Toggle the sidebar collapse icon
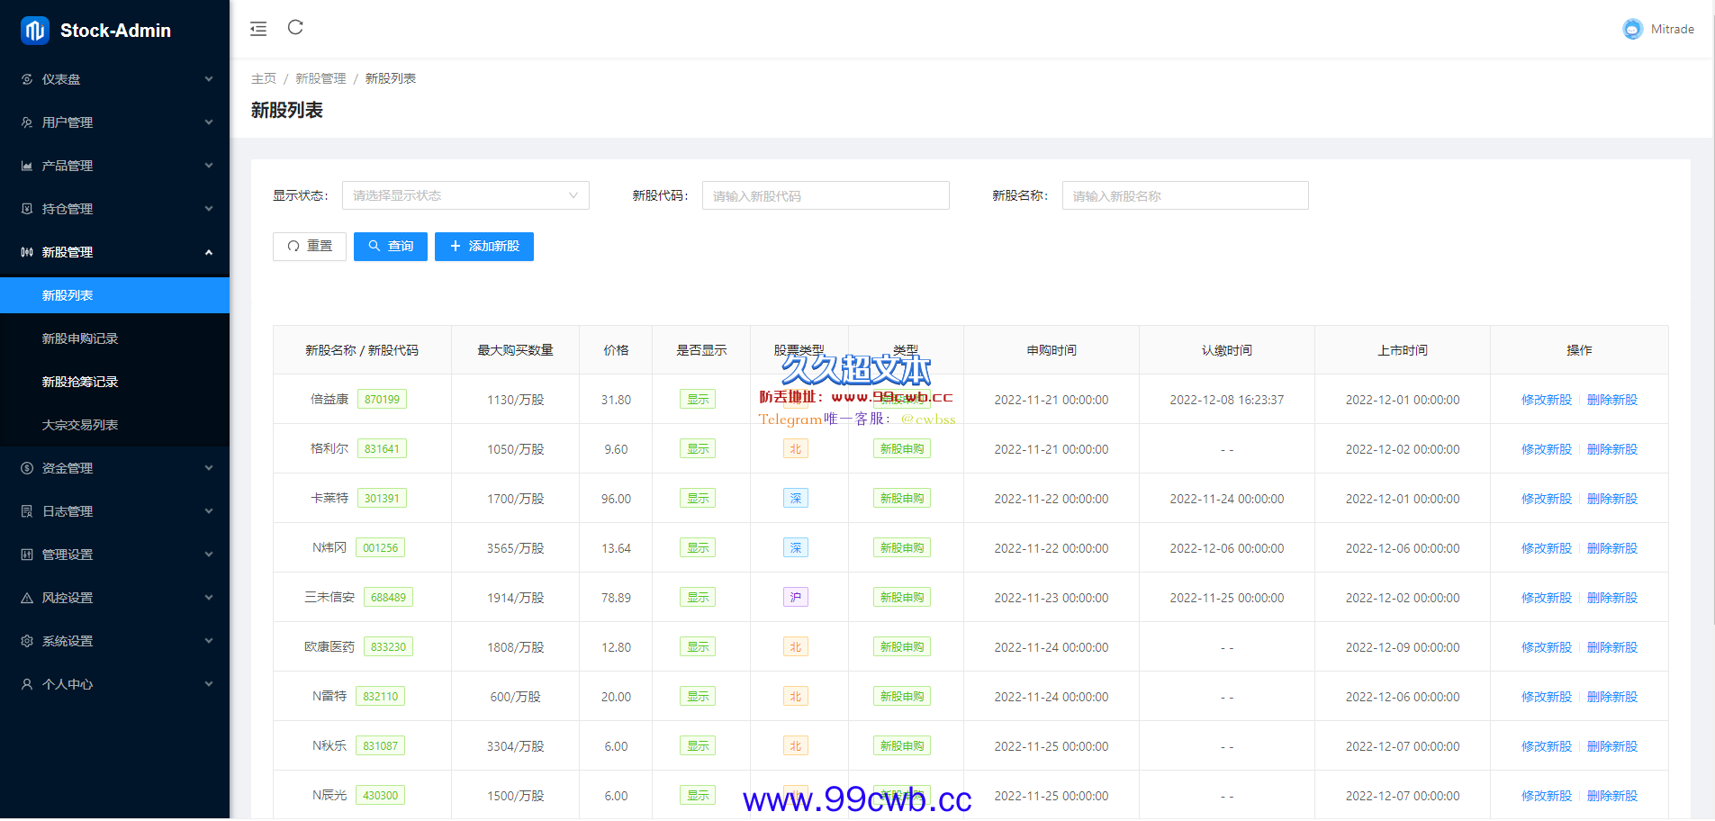 [x=258, y=29]
